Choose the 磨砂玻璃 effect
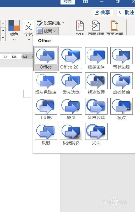Viewport: 135px width, 212px height. coord(122,84)
